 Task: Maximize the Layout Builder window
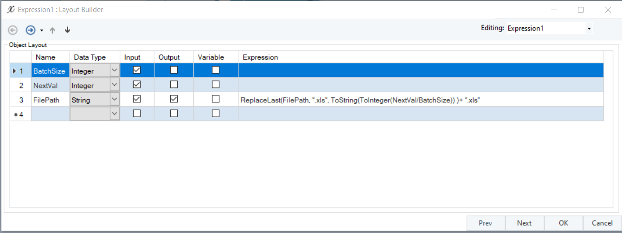point(581,9)
